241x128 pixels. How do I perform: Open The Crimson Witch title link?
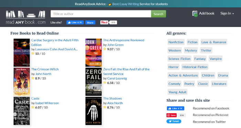tap(45, 69)
